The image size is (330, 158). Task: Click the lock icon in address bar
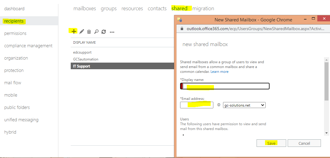pos(182,29)
